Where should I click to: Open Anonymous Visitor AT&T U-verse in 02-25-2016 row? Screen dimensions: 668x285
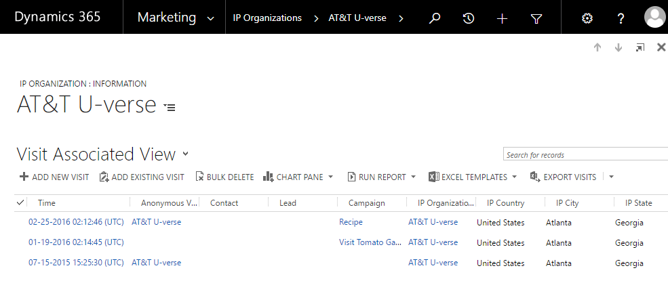click(x=157, y=222)
